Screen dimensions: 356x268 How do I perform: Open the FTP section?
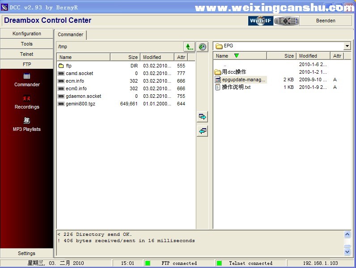point(27,64)
